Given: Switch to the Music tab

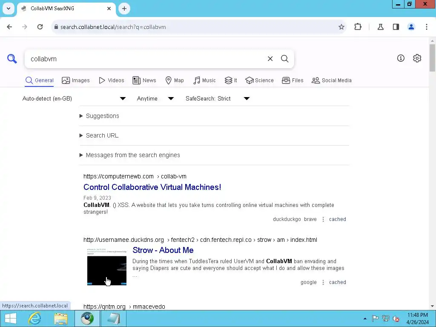Looking at the screenshot, I should click(204, 80).
